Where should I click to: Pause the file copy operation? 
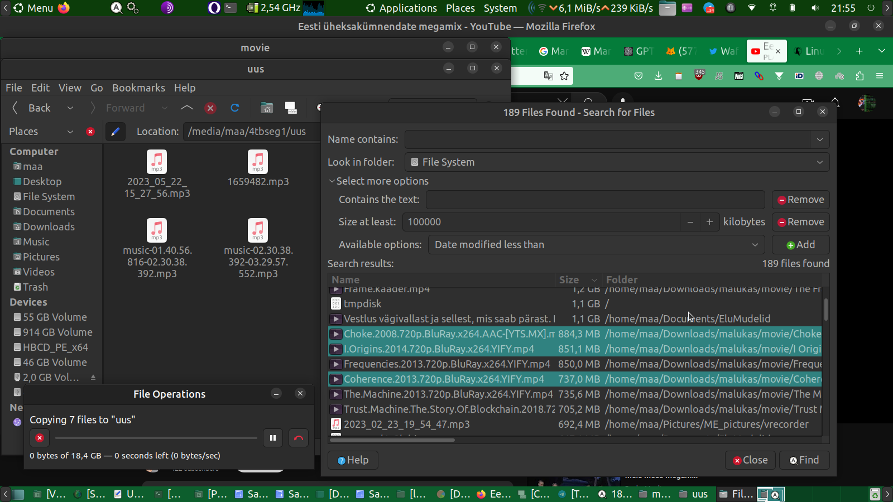tap(273, 438)
